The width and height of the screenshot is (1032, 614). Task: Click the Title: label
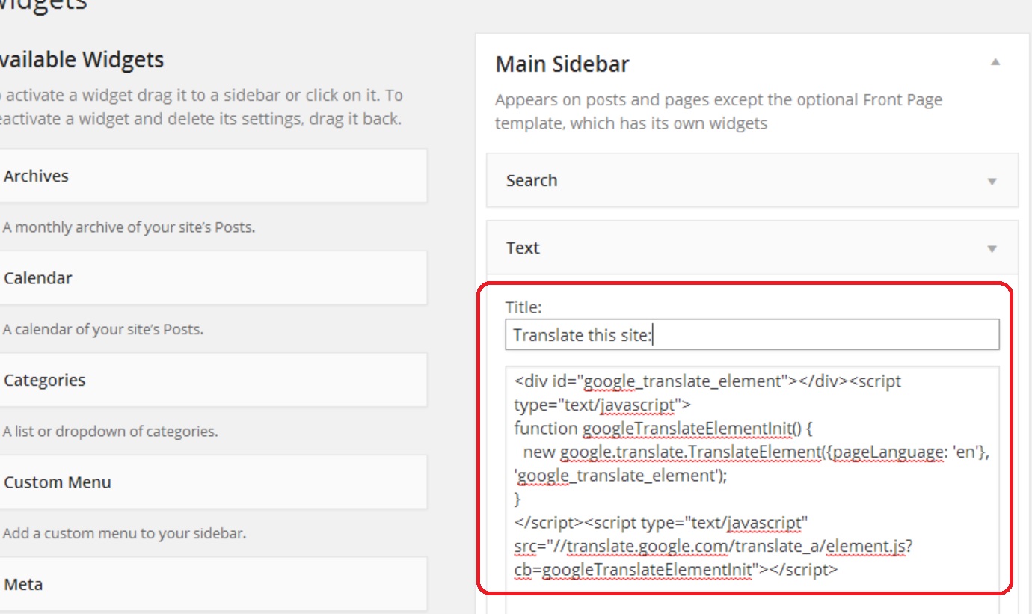pyautogui.click(x=523, y=307)
